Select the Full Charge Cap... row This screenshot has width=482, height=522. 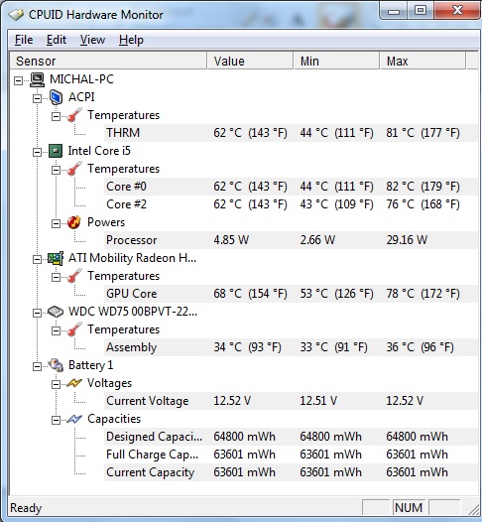pyautogui.click(x=291, y=455)
